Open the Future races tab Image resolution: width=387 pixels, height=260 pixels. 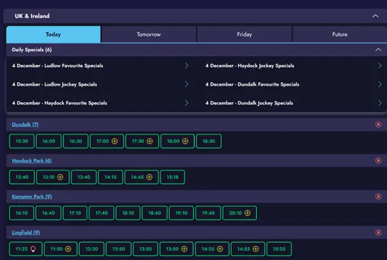click(x=339, y=35)
